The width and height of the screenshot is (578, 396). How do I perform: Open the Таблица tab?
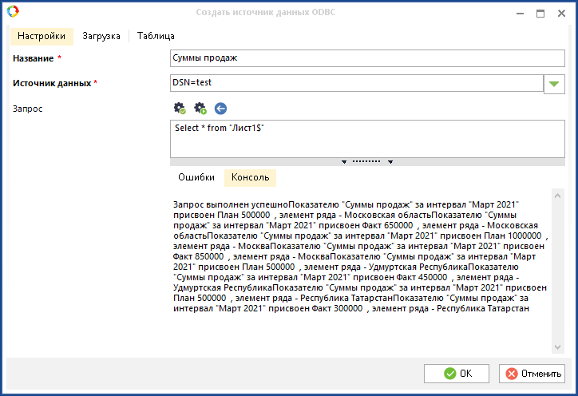pos(156,36)
